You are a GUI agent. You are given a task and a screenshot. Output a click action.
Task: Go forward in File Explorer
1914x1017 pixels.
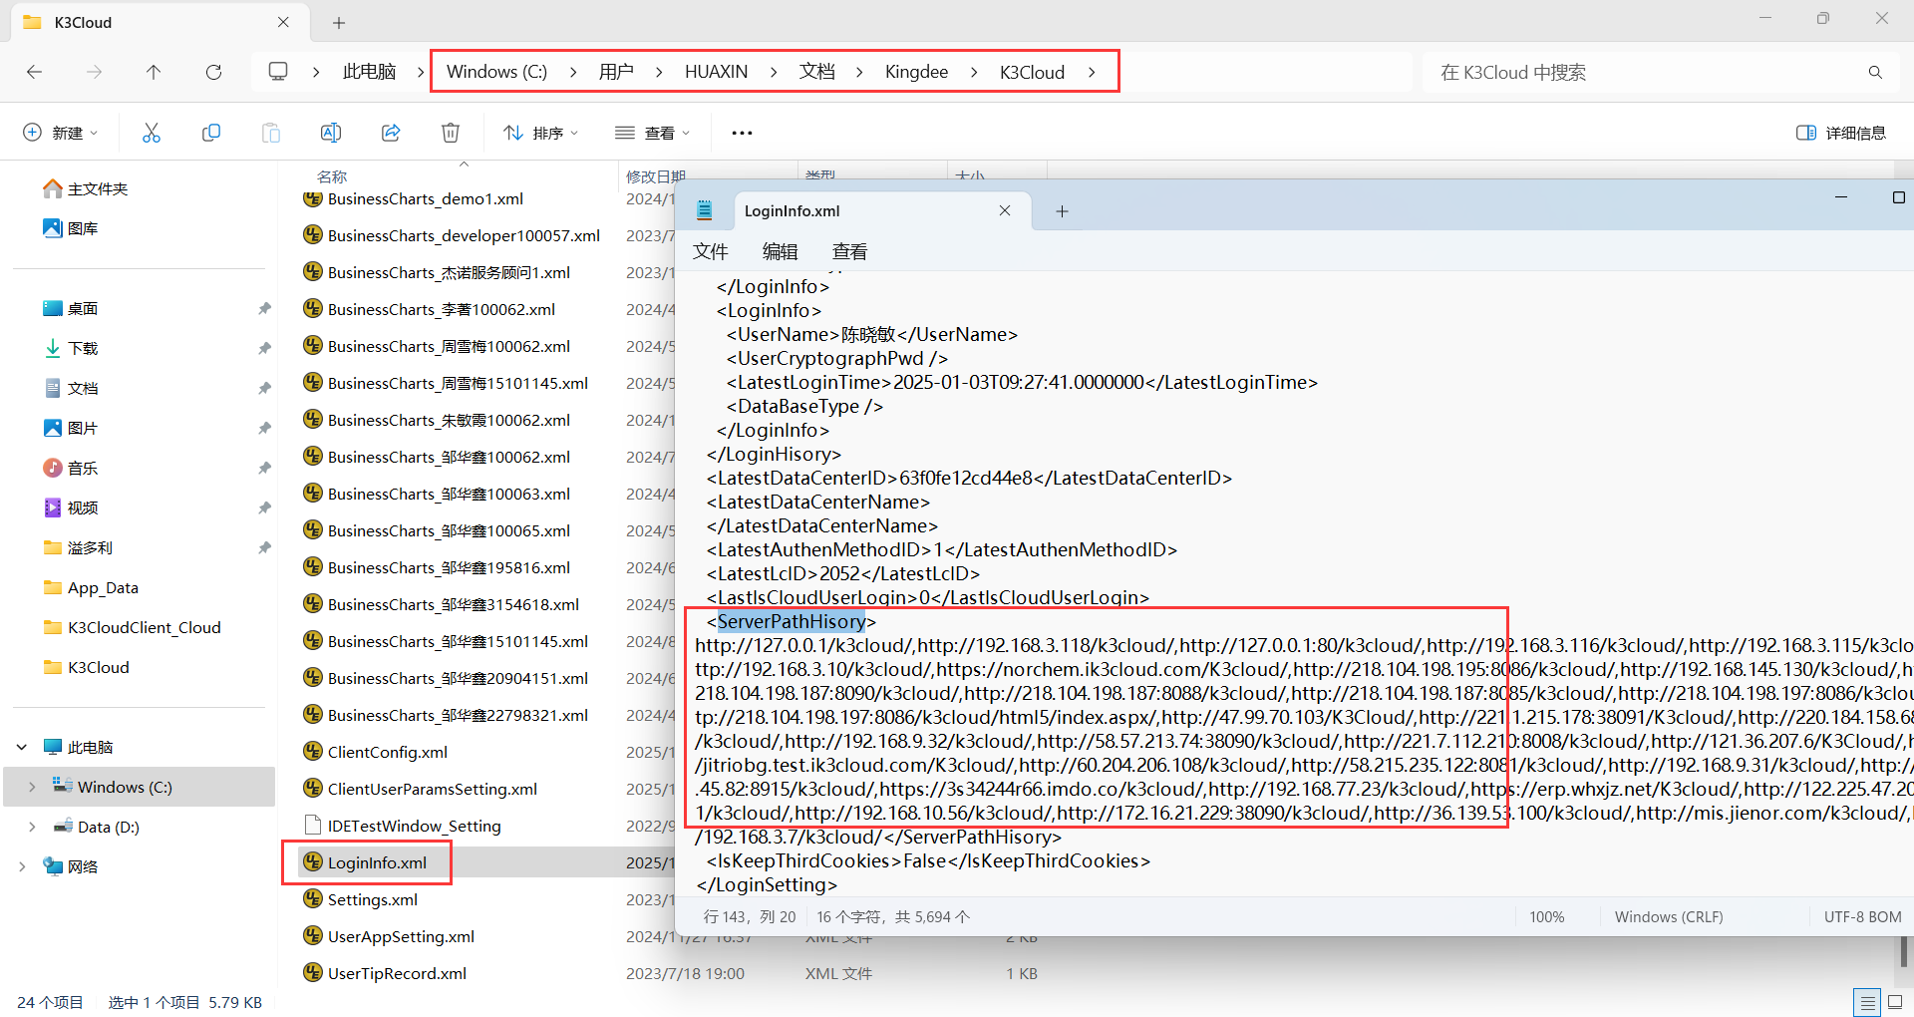pos(94,72)
